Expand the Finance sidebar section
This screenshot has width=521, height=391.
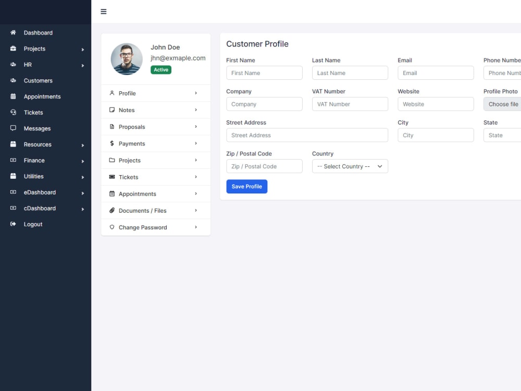[x=82, y=161]
